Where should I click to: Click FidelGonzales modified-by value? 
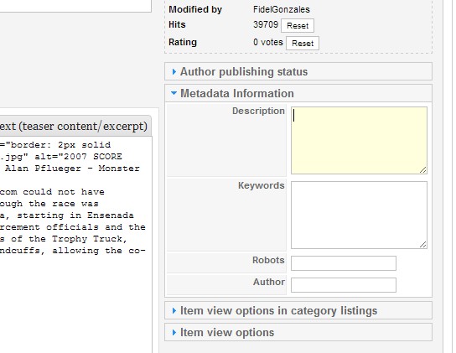(281, 9)
